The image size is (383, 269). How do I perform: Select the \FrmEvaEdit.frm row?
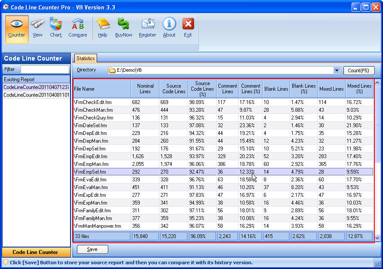pos(223,180)
